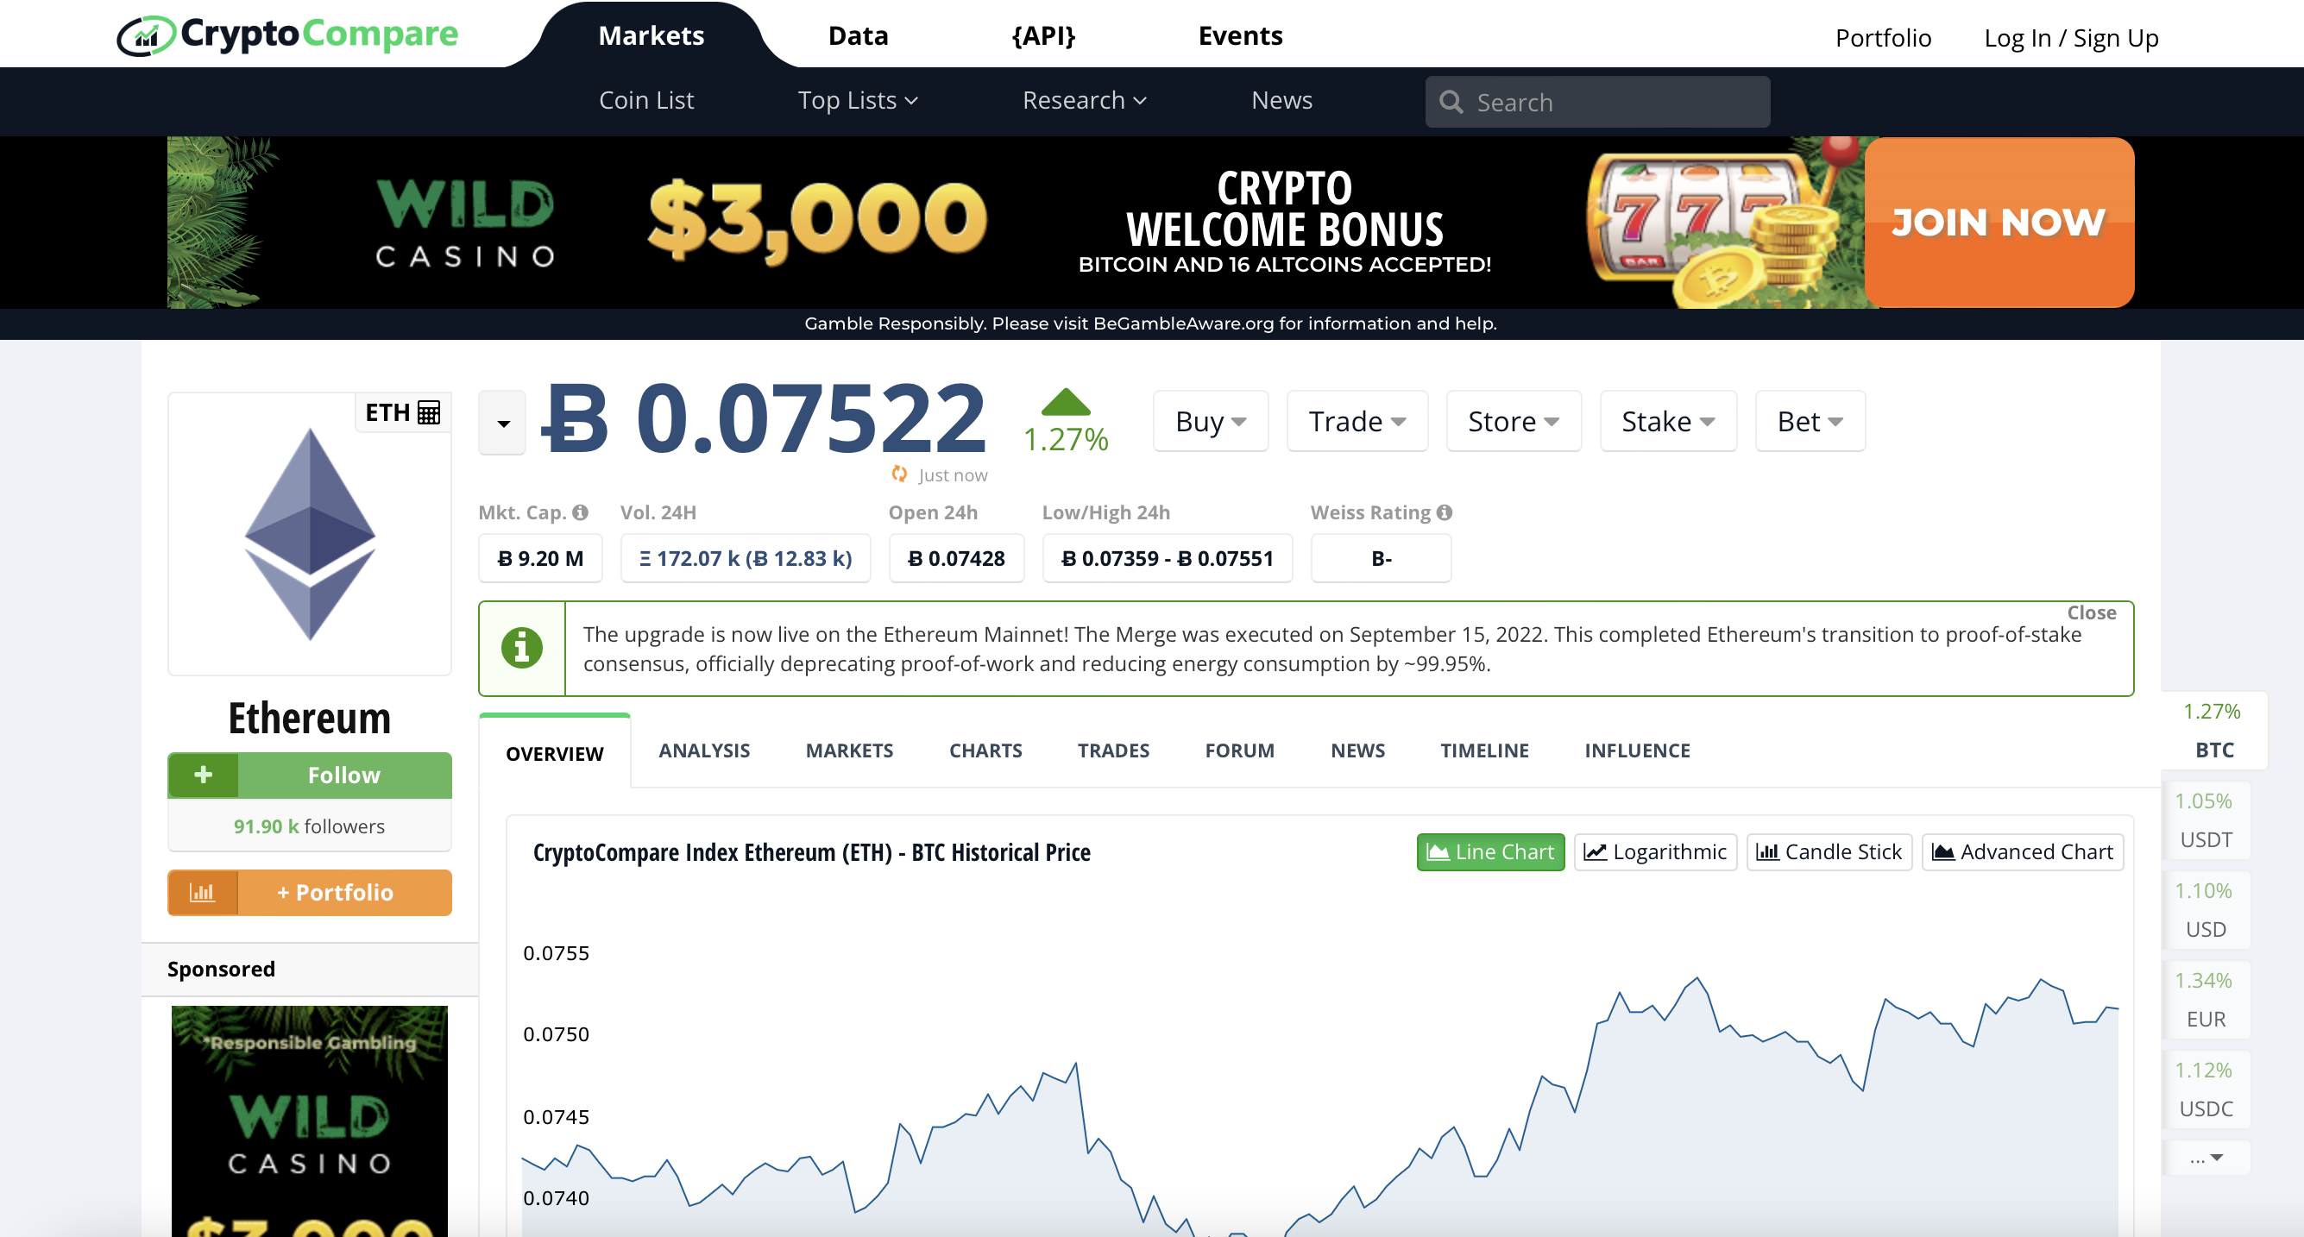Open the Advanced Chart

[2023, 851]
